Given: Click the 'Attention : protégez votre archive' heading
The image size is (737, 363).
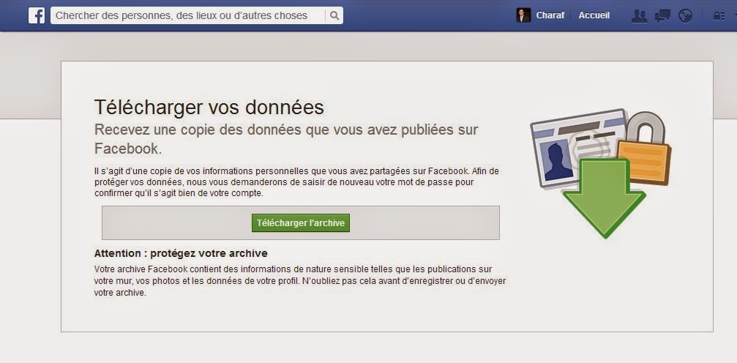Looking at the screenshot, I should (x=181, y=253).
